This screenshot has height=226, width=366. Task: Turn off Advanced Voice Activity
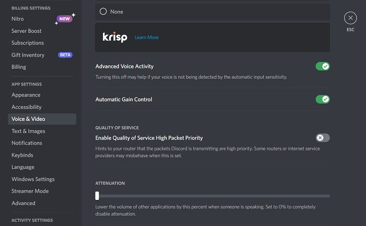pos(323,66)
